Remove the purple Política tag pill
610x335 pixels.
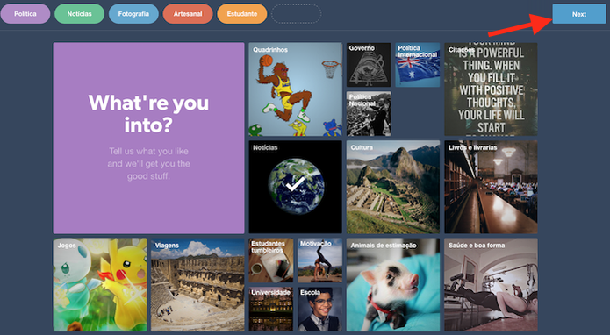pos(25,14)
